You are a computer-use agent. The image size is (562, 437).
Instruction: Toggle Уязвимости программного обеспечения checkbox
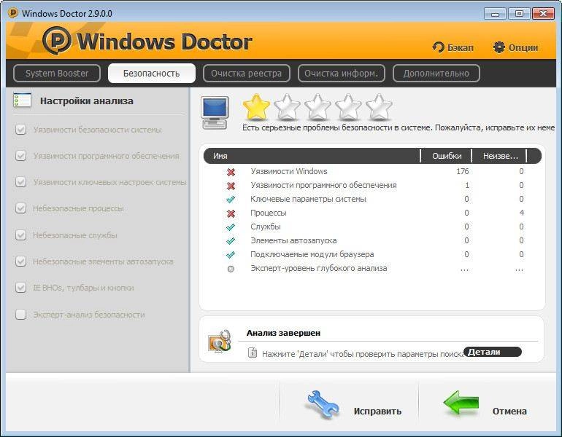click(x=20, y=156)
